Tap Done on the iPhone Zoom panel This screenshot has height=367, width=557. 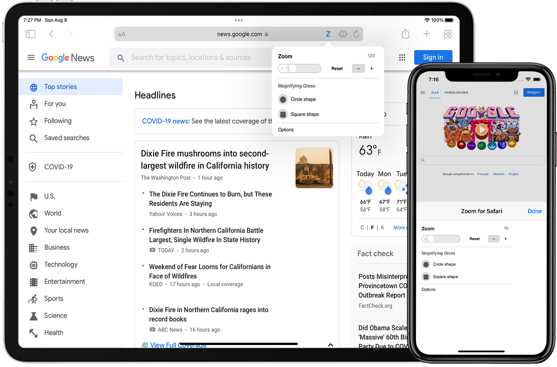pyautogui.click(x=534, y=211)
